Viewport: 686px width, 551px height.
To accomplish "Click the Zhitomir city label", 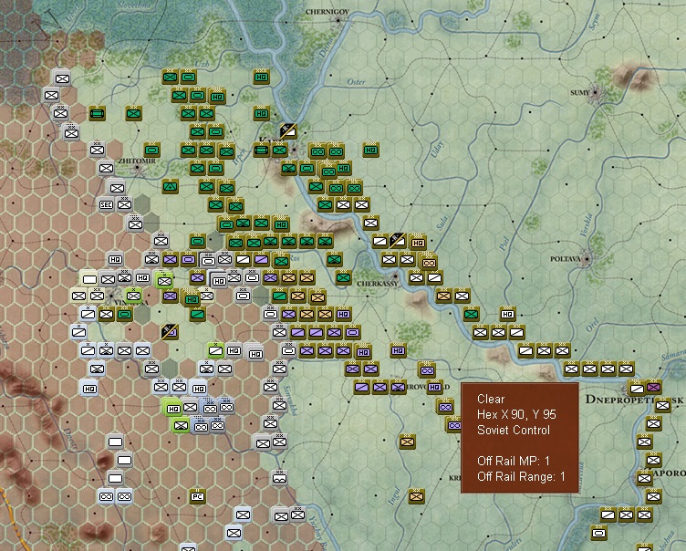I will tap(137, 161).
